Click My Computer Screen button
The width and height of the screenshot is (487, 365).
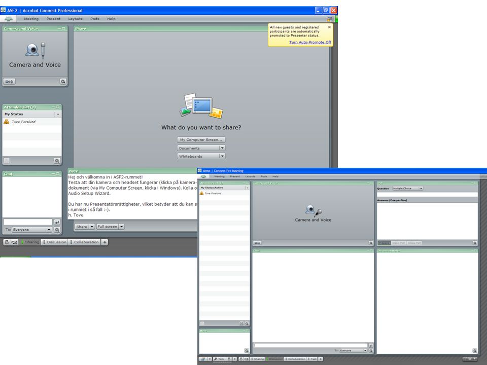point(201,140)
